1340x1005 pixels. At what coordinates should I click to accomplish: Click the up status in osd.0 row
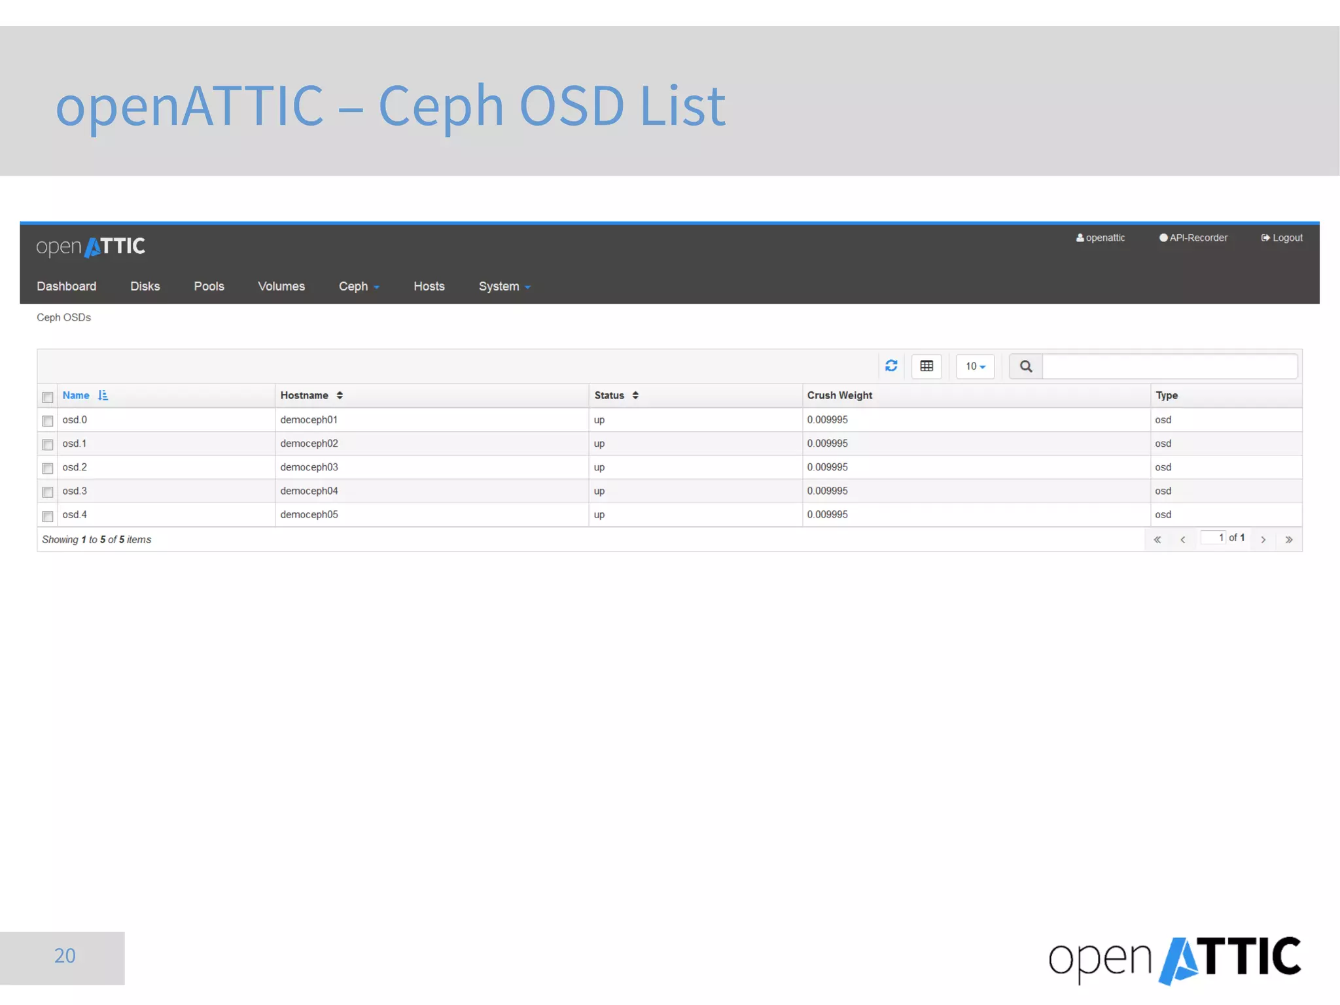599,420
